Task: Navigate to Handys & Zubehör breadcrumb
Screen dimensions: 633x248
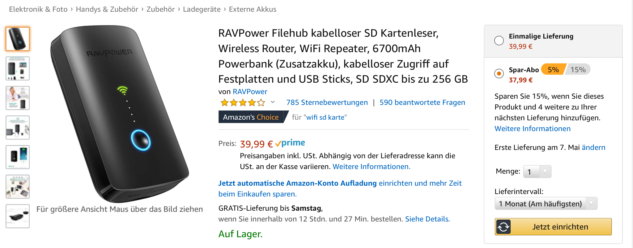Action: click(x=107, y=9)
